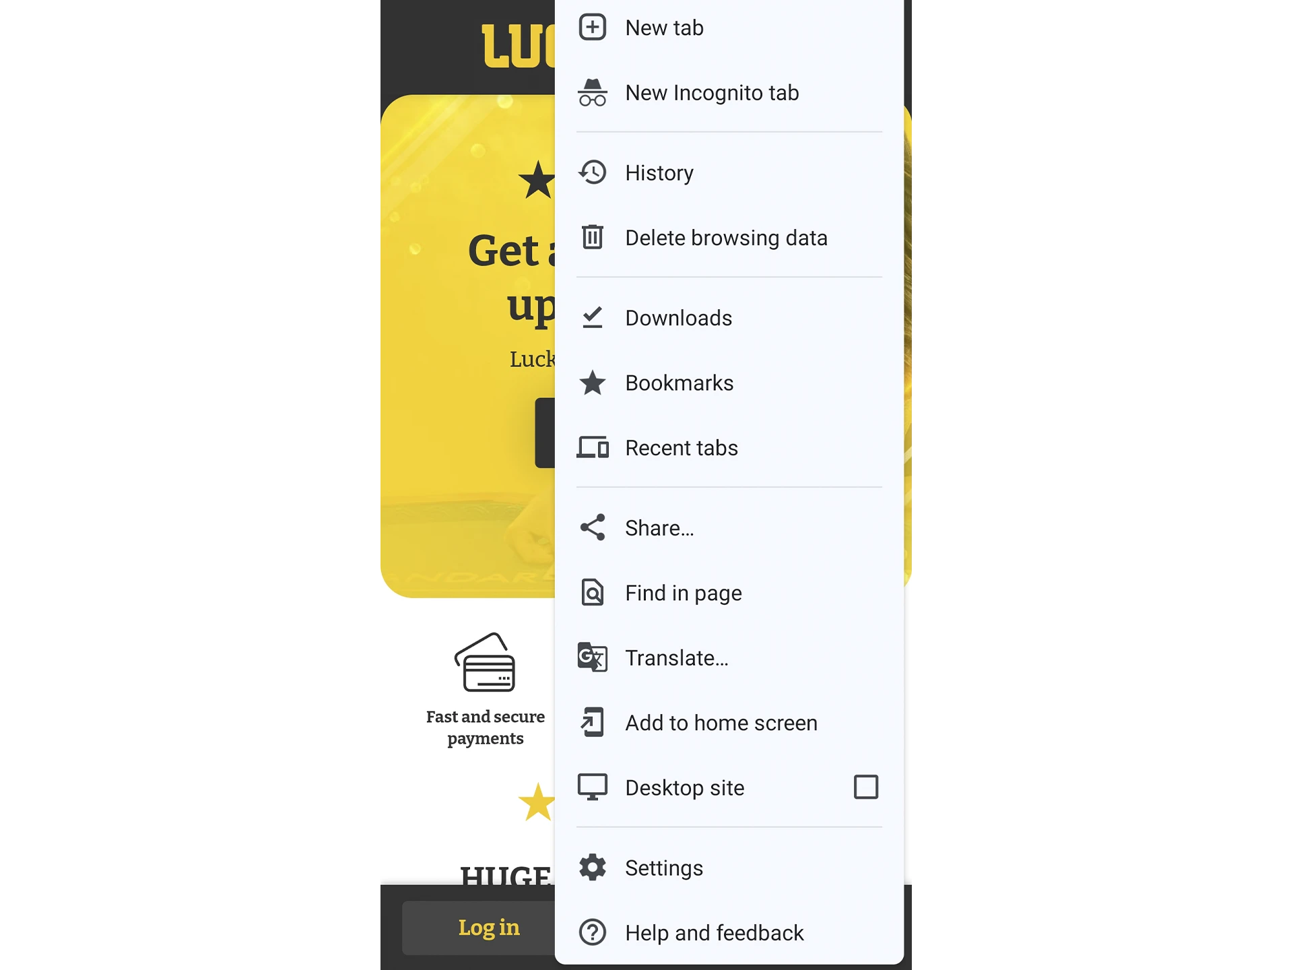Click the Downloads icon
This screenshot has width=1293, height=970.
point(593,318)
